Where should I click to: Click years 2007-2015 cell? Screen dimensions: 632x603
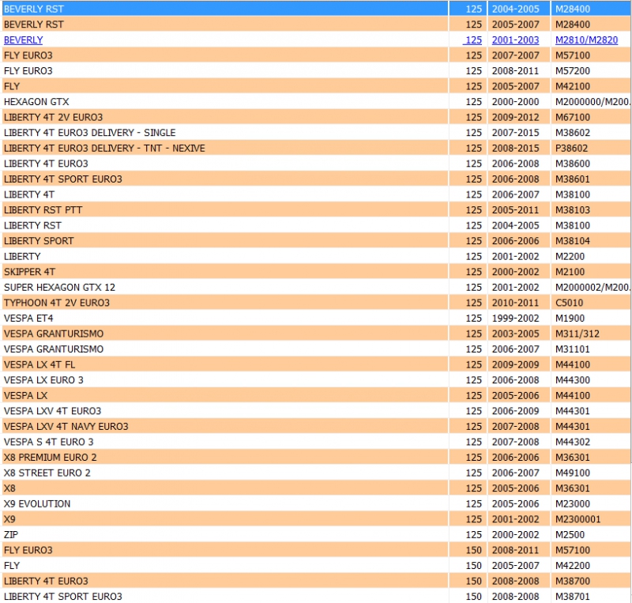coord(519,133)
